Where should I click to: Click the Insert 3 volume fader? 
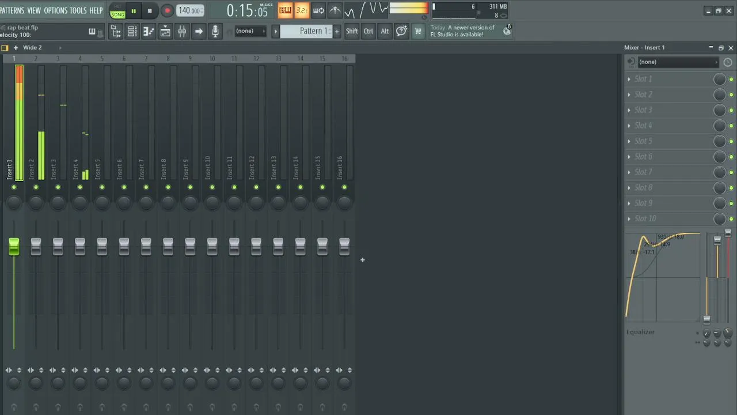(x=58, y=247)
